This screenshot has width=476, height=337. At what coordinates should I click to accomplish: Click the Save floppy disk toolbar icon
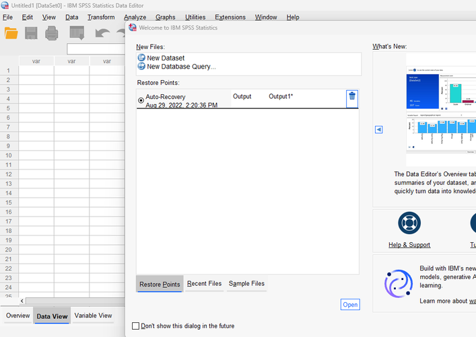tap(31, 33)
